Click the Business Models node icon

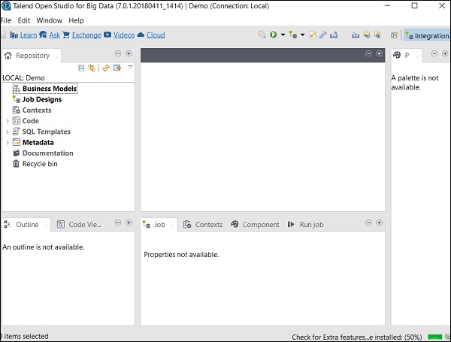pyautogui.click(x=16, y=89)
